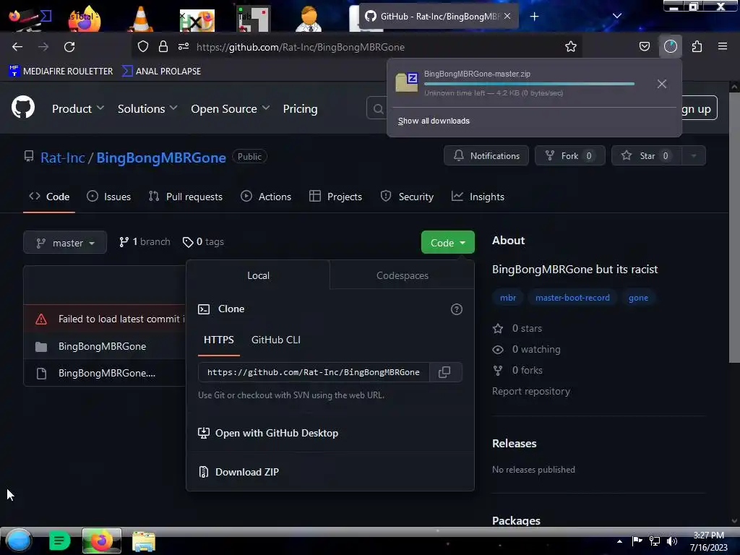Screen dimensions: 740x555
Task: Select the HTTPS clone option
Action: point(219,340)
